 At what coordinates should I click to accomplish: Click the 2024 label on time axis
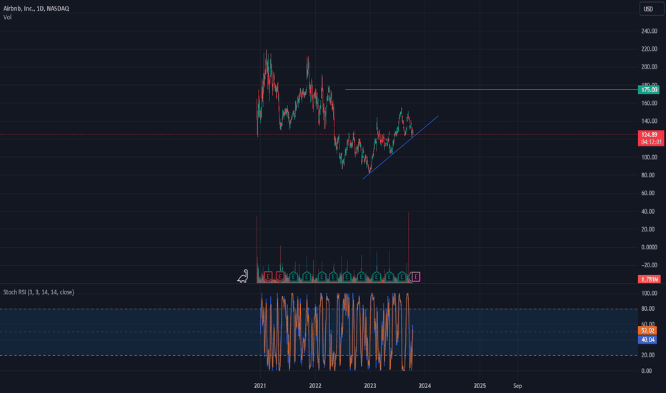pyautogui.click(x=424, y=386)
